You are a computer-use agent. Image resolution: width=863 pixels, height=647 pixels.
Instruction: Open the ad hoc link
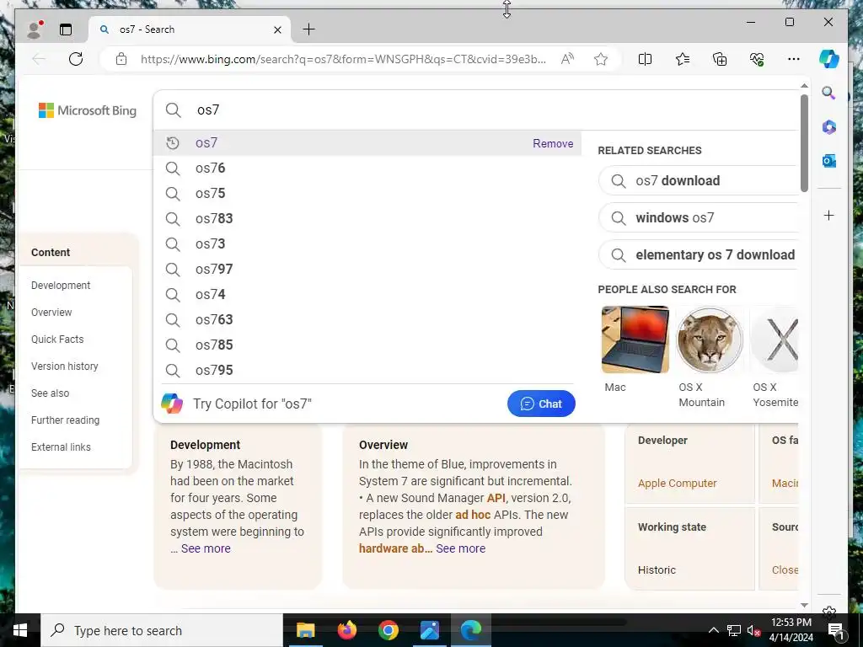[x=473, y=515]
